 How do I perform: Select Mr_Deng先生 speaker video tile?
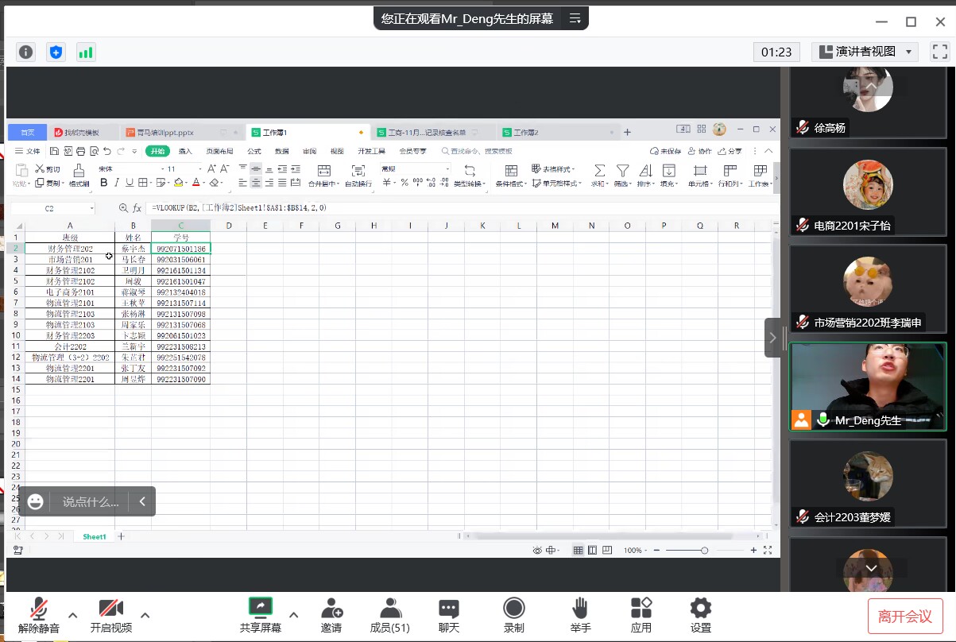point(868,386)
